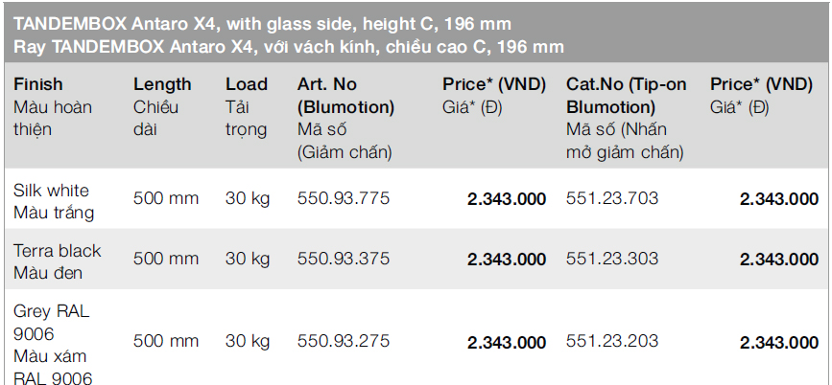
Task: Click the Tip-on price in Terra black row
Action: (778, 259)
